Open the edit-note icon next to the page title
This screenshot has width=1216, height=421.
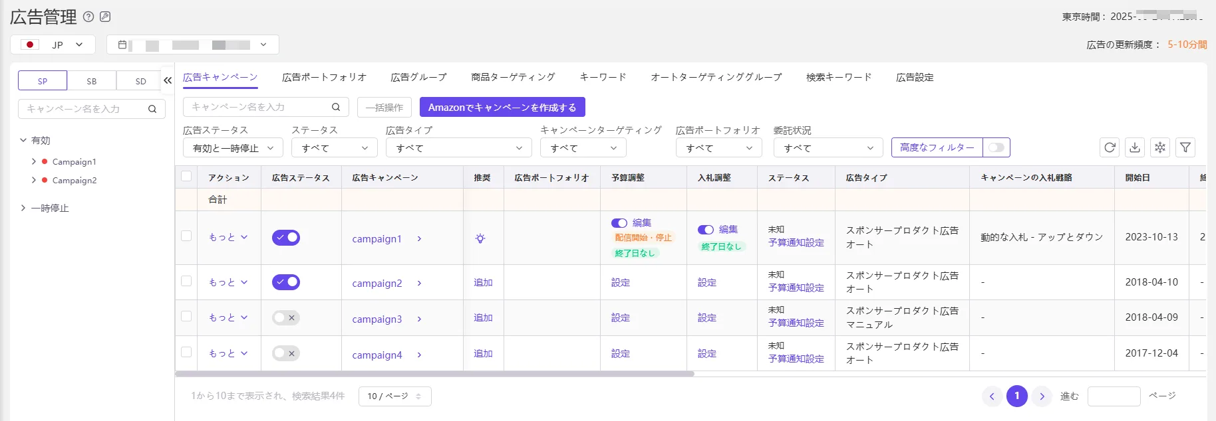pos(105,17)
